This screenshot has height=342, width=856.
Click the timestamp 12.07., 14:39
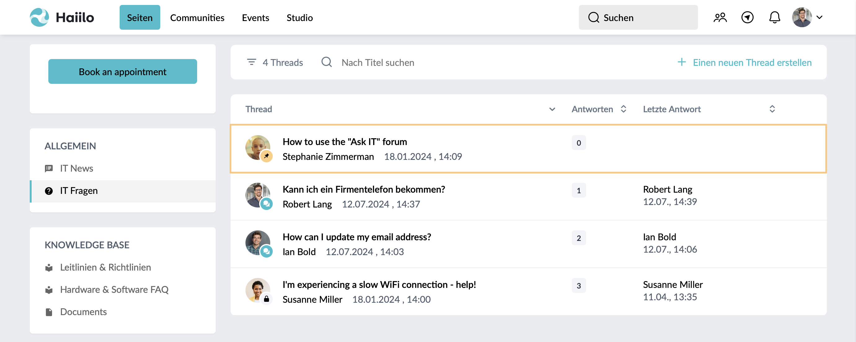coord(669,202)
